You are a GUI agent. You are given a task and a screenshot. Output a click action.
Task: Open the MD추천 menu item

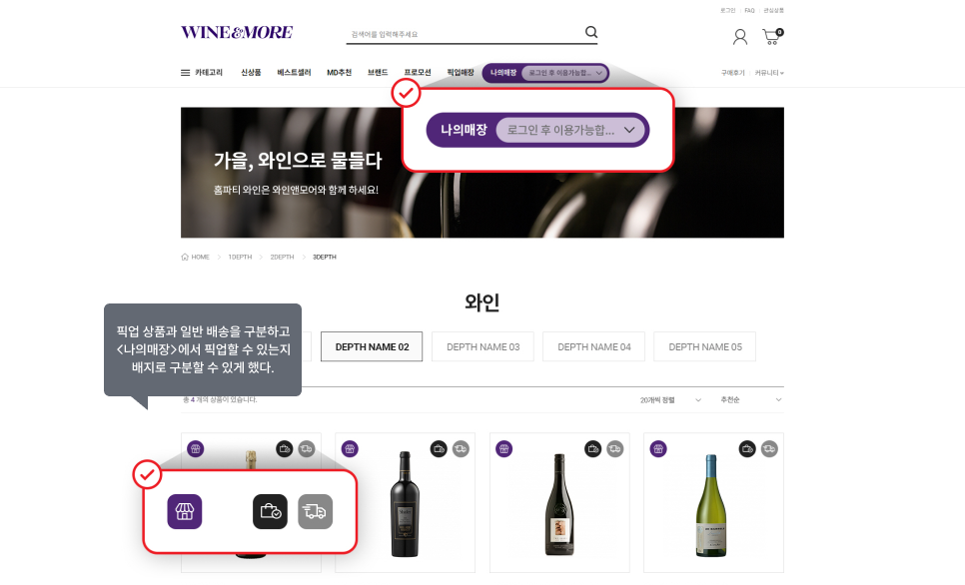tap(339, 73)
